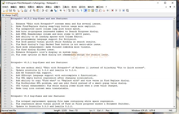The width and height of the screenshot is (179, 114).
Task: Open the 插件(P) menu
Action: click(x=91, y=7)
